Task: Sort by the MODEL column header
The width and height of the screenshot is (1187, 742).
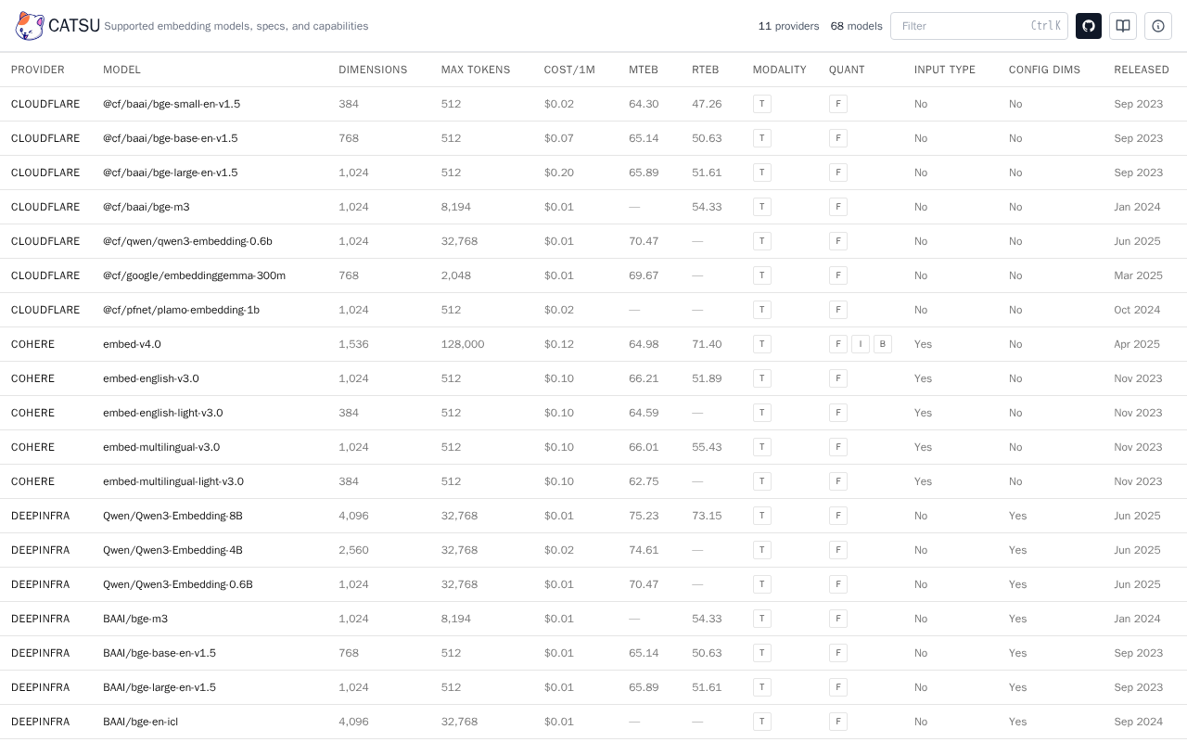Action: [121, 70]
